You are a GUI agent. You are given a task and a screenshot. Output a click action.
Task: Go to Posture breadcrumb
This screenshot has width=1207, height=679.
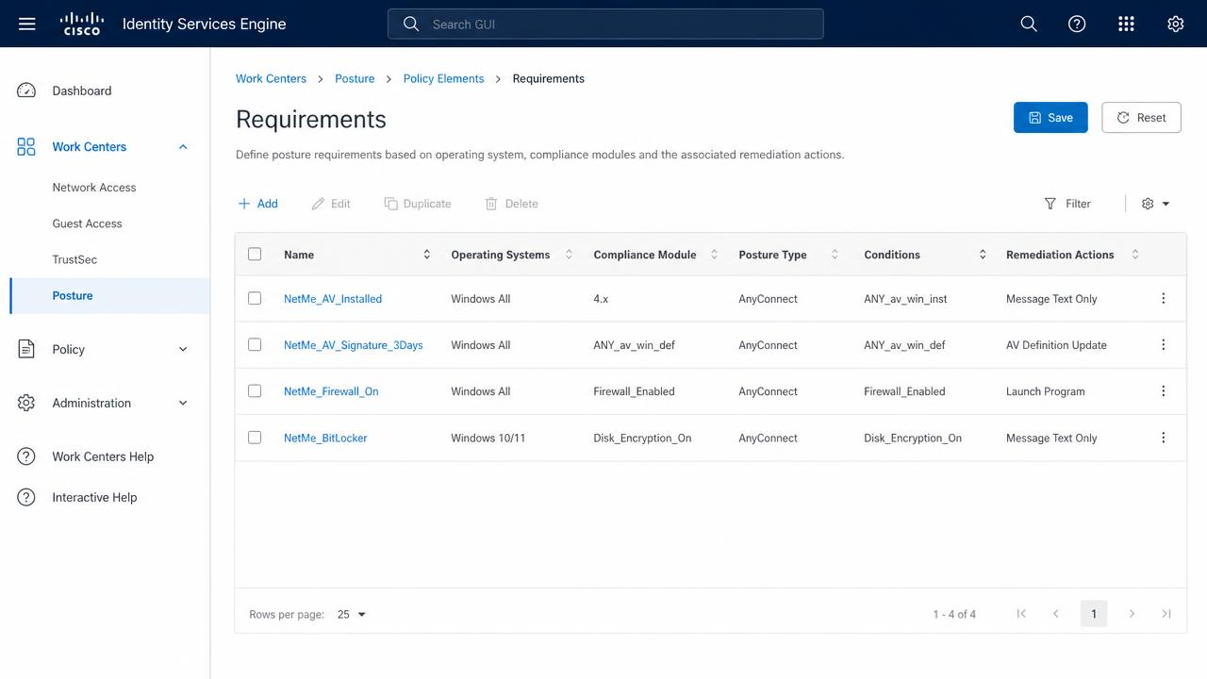(x=355, y=79)
